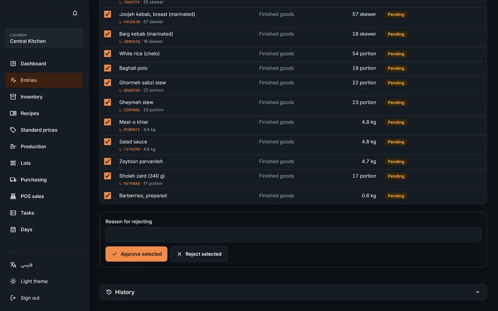Expand the History section chevron
This screenshot has width=498, height=311.
tap(477, 292)
